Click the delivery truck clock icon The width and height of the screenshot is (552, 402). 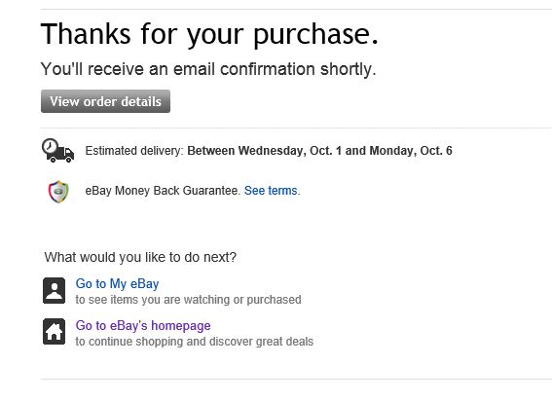click(x=57, y=151)
